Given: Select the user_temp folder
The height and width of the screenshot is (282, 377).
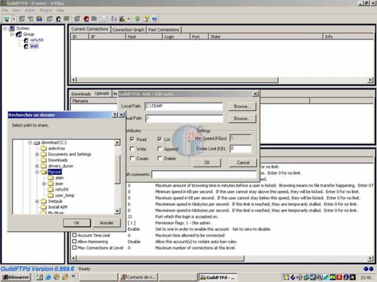Looking at the screenshot, I should pos(65,195).
